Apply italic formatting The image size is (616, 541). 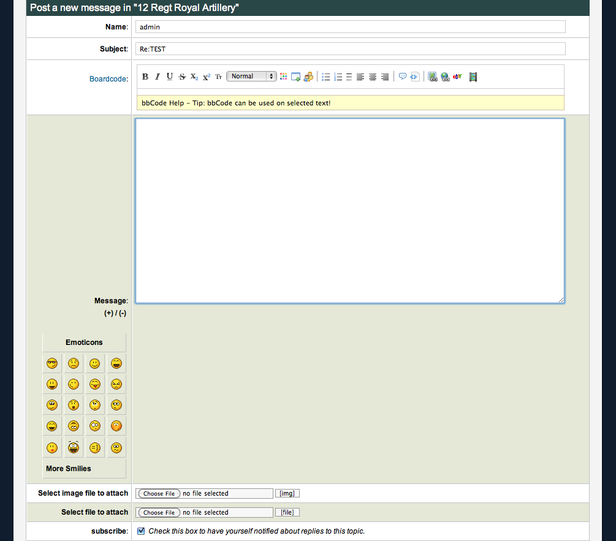click(x=157, y=77)
